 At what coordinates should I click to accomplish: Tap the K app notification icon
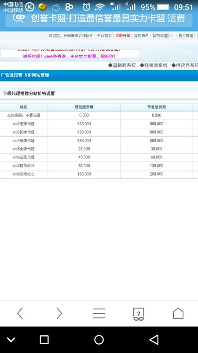(x=29, y=7)
